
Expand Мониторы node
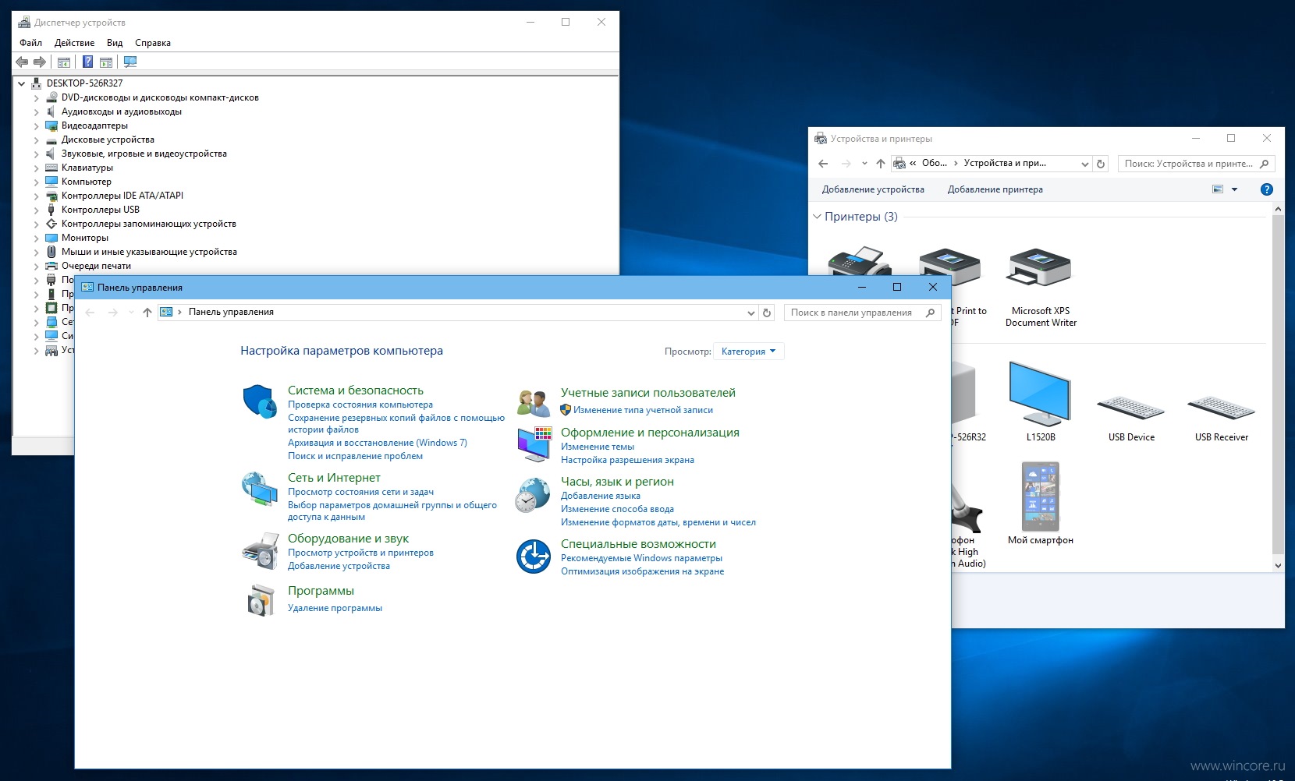click(36, 239)
